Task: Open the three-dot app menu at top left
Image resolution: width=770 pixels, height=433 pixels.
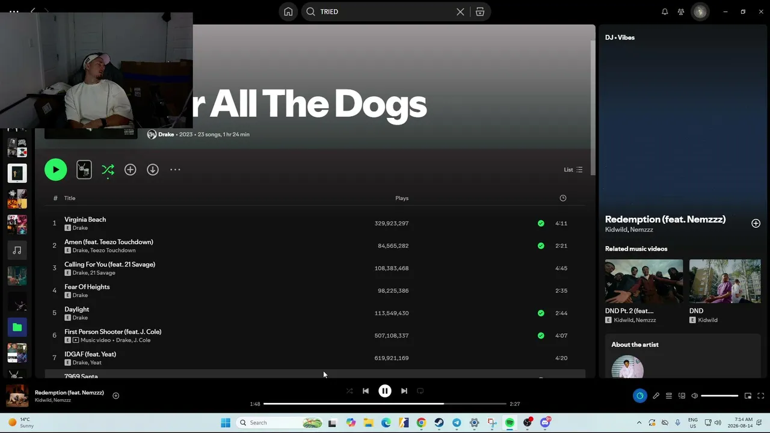Action: pos(14,11)
